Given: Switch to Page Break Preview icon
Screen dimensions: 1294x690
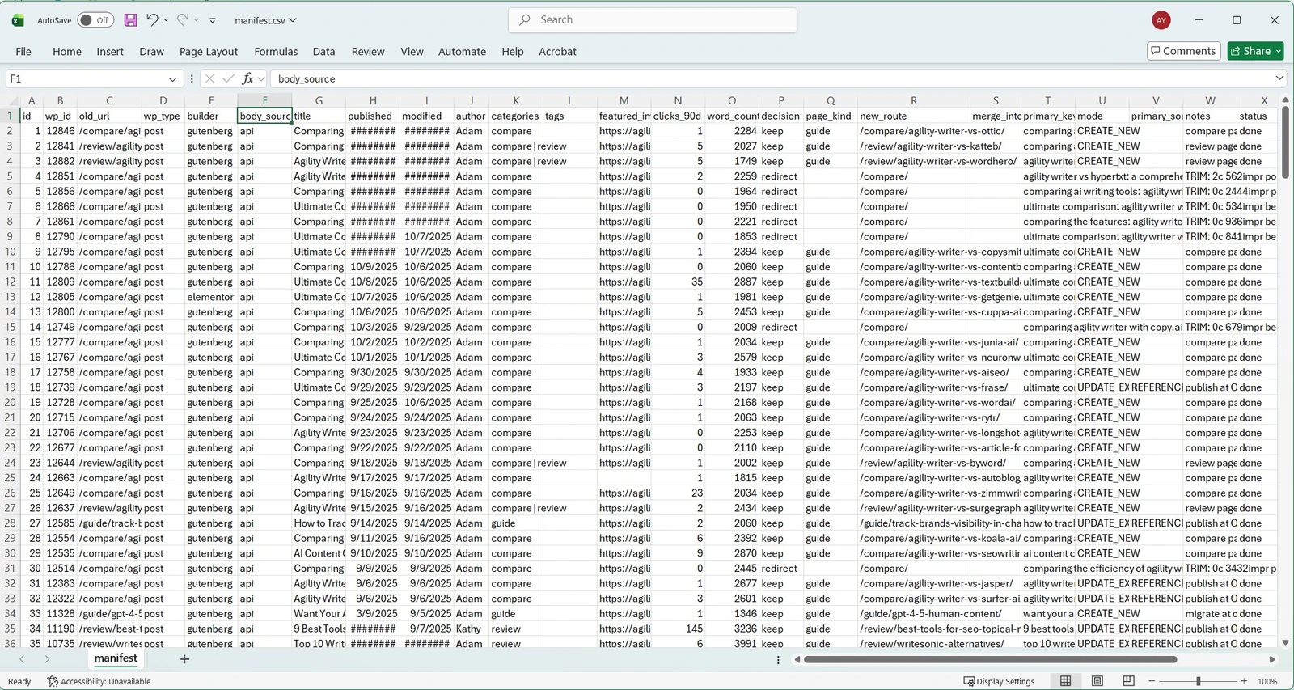Looking at the screenshot, I should pos(1128,681).
